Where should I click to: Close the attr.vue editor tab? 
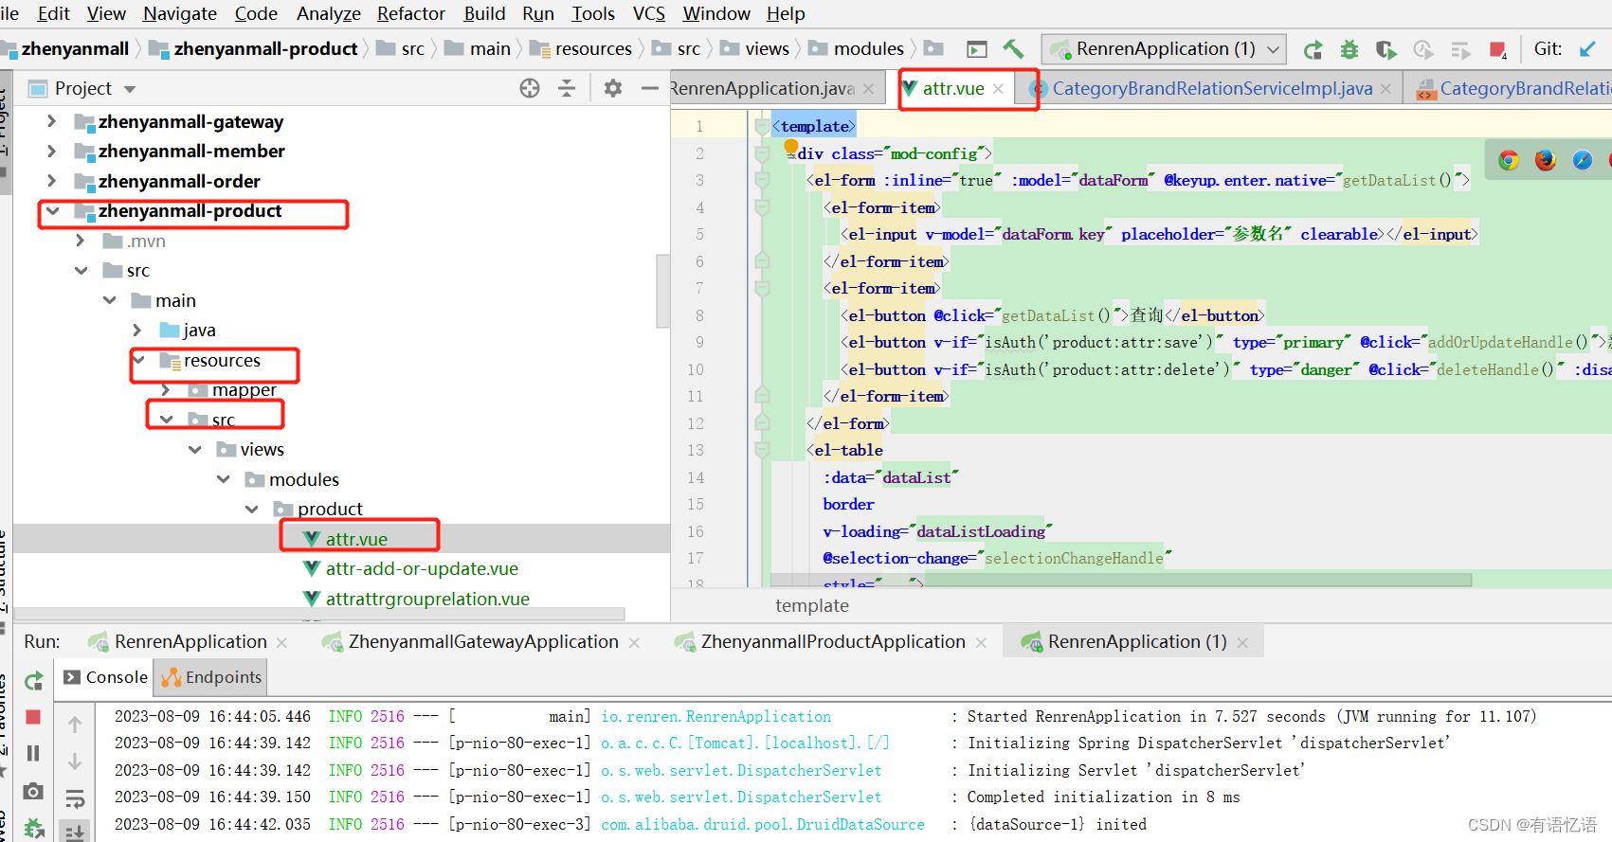(998, 89)
